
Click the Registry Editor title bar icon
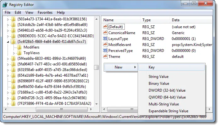tap(5, 5)
